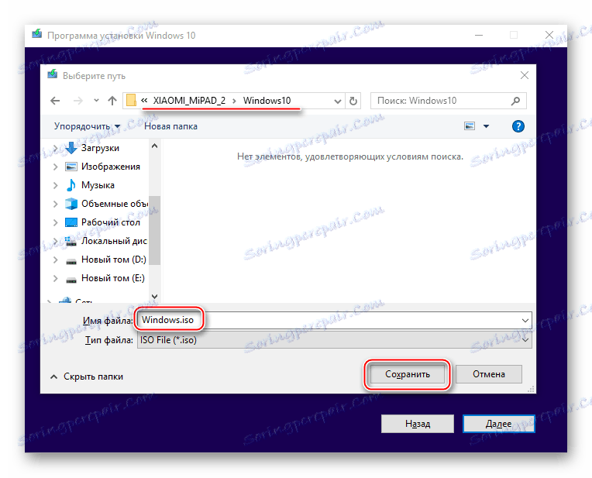Screen dimensions: 592x478
Task: Click the search box for Windows10
Action: click(448, 101)
